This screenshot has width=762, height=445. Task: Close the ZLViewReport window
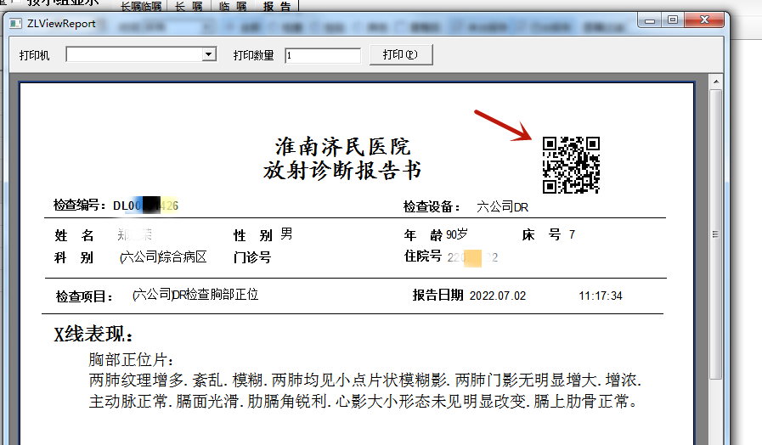(703, 20)
